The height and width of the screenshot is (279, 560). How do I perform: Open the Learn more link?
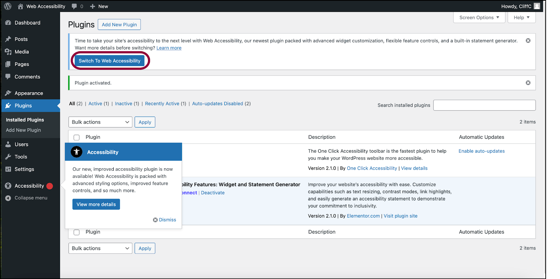point(169,48)
